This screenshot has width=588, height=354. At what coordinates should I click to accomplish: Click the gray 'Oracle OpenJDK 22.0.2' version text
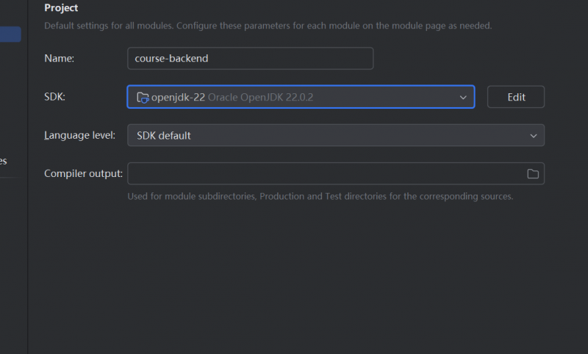[x=261, y=97]
